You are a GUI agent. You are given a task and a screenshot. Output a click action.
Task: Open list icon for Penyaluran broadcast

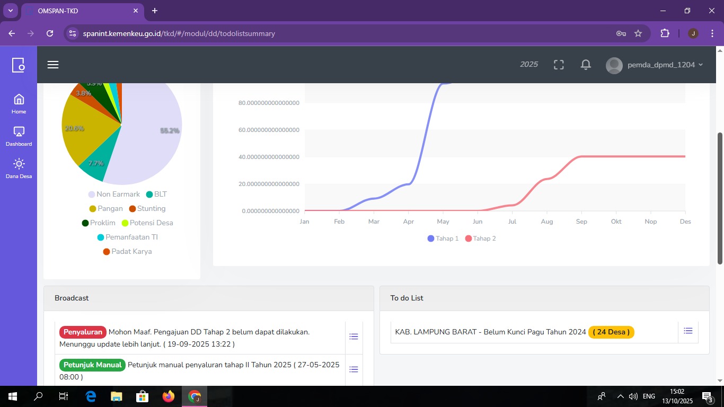[354, 337]
